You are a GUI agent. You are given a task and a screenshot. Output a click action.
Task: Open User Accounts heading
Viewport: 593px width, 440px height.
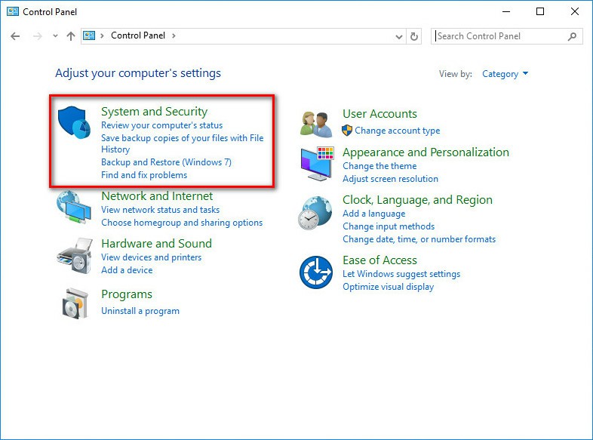[x=379, y=114]
